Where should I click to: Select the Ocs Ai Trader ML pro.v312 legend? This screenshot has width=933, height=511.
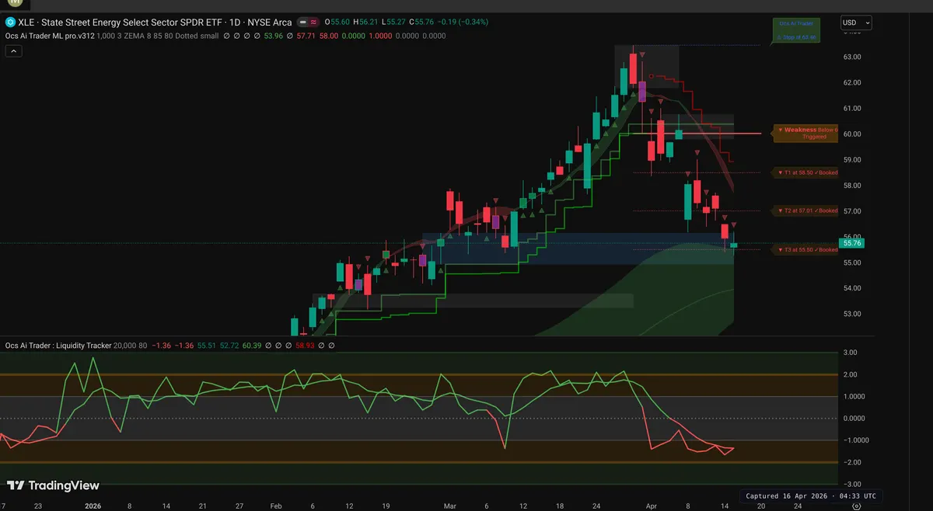coord(51,36)
